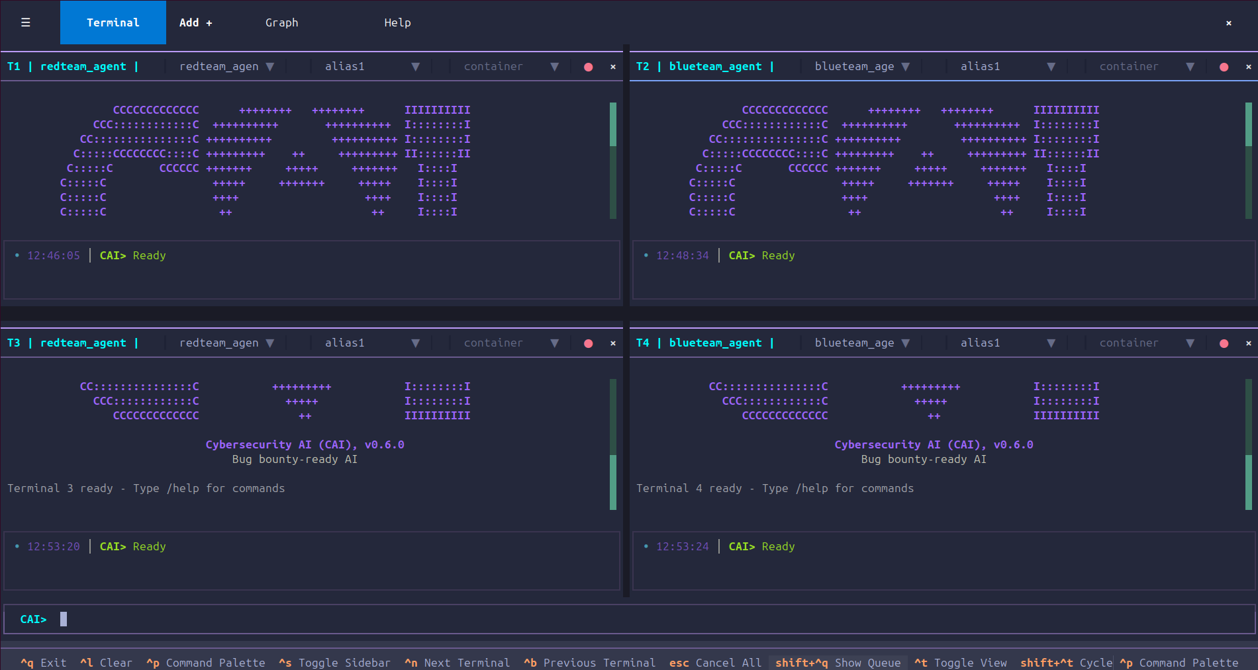The image size is (1258, 670).
Task: Open the alias1 model dropdown in T2
Action: click(x=1007, y=67)
